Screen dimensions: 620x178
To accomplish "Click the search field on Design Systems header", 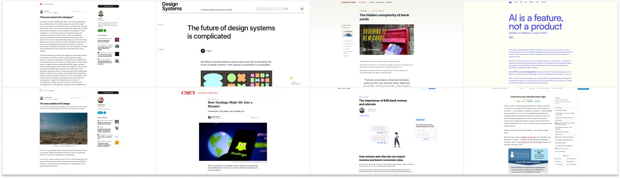I will [271, 9].
